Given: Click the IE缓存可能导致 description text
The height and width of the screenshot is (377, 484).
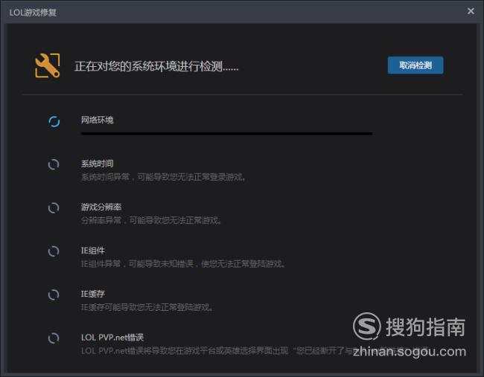Looking at the screenshot, I should tap(147, 307).
